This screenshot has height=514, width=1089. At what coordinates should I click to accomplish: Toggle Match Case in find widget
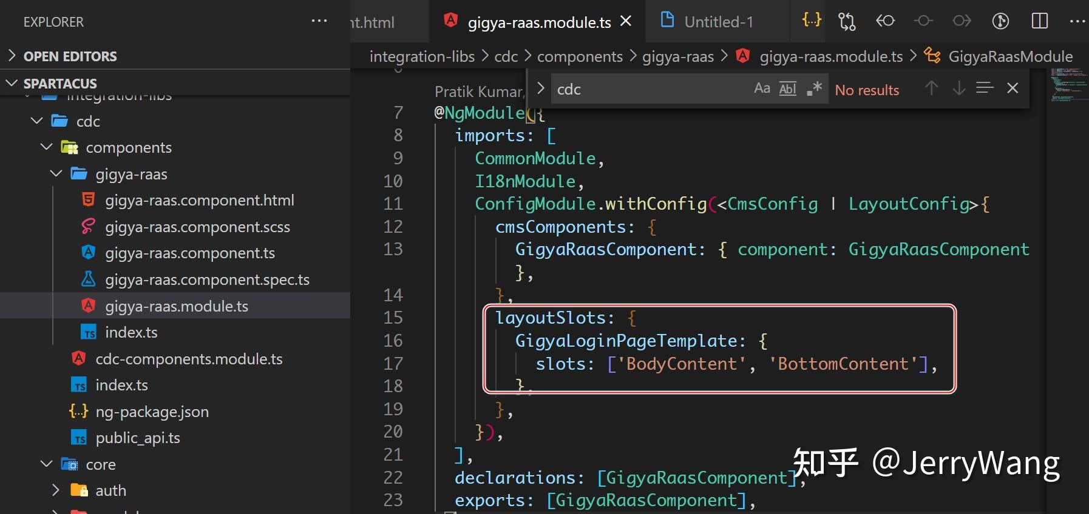click(762, 88)
